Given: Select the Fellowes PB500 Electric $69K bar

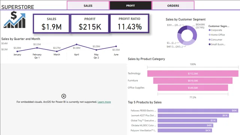Looking at the screenshot, I should click(x=198, y=111).
